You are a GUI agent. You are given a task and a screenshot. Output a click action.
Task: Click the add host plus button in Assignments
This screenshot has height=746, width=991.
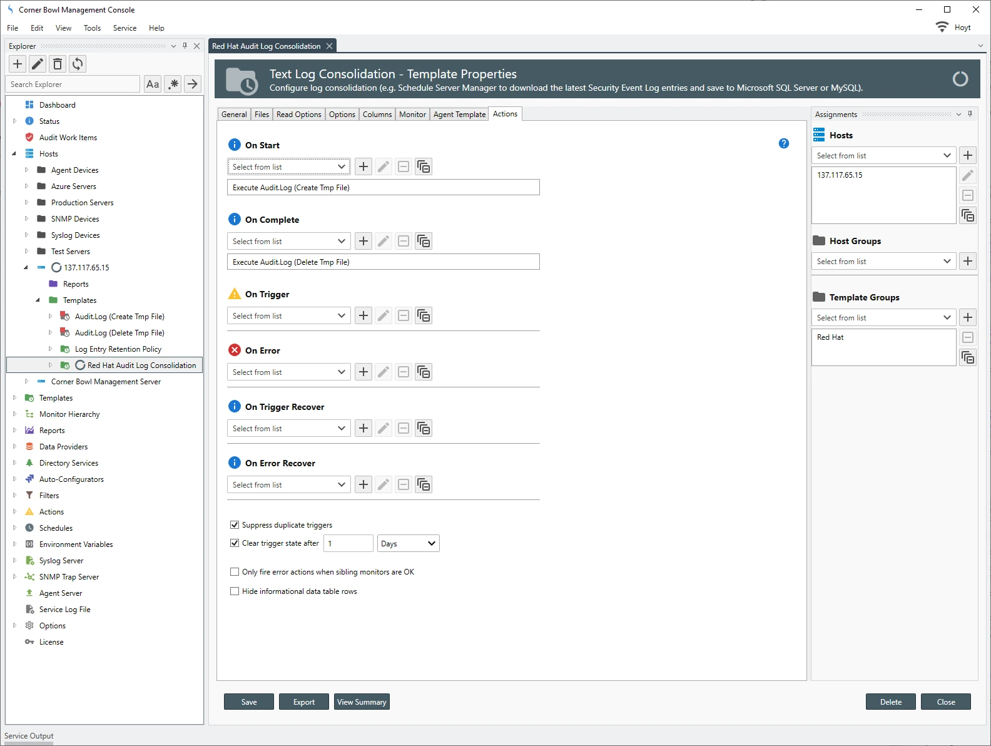coord(968,156)
